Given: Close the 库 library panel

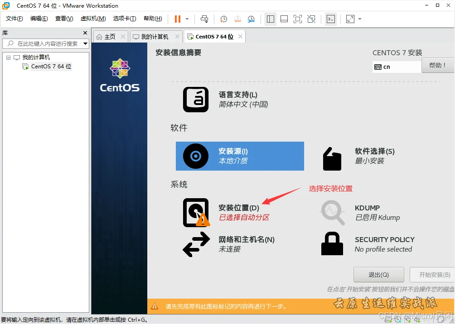Looking at the screenshot, I should tap(85, 33).
